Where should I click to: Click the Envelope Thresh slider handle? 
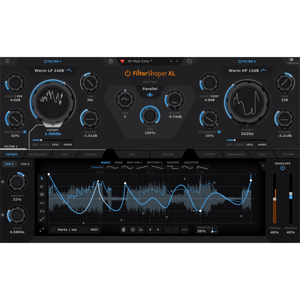click(274, 199)
